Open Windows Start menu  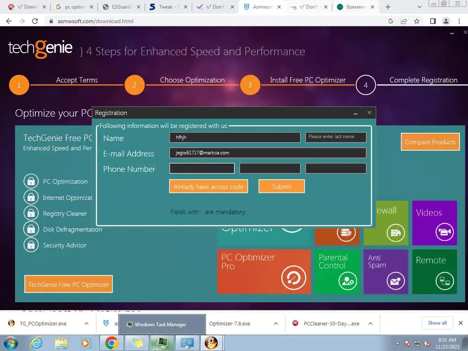point(11,343)
